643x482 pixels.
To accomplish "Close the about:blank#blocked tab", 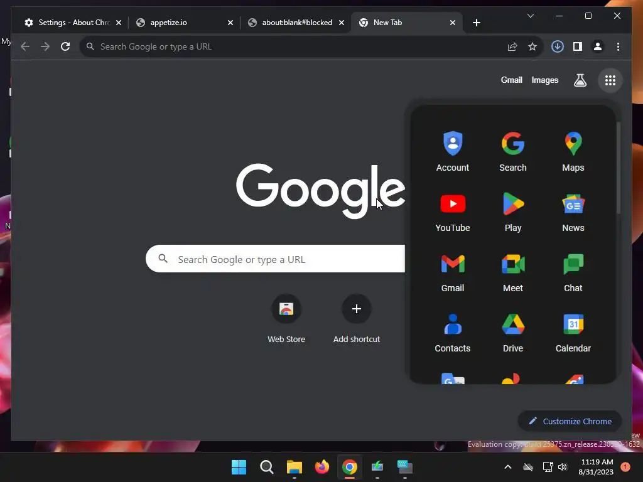I will click(342, 23).
